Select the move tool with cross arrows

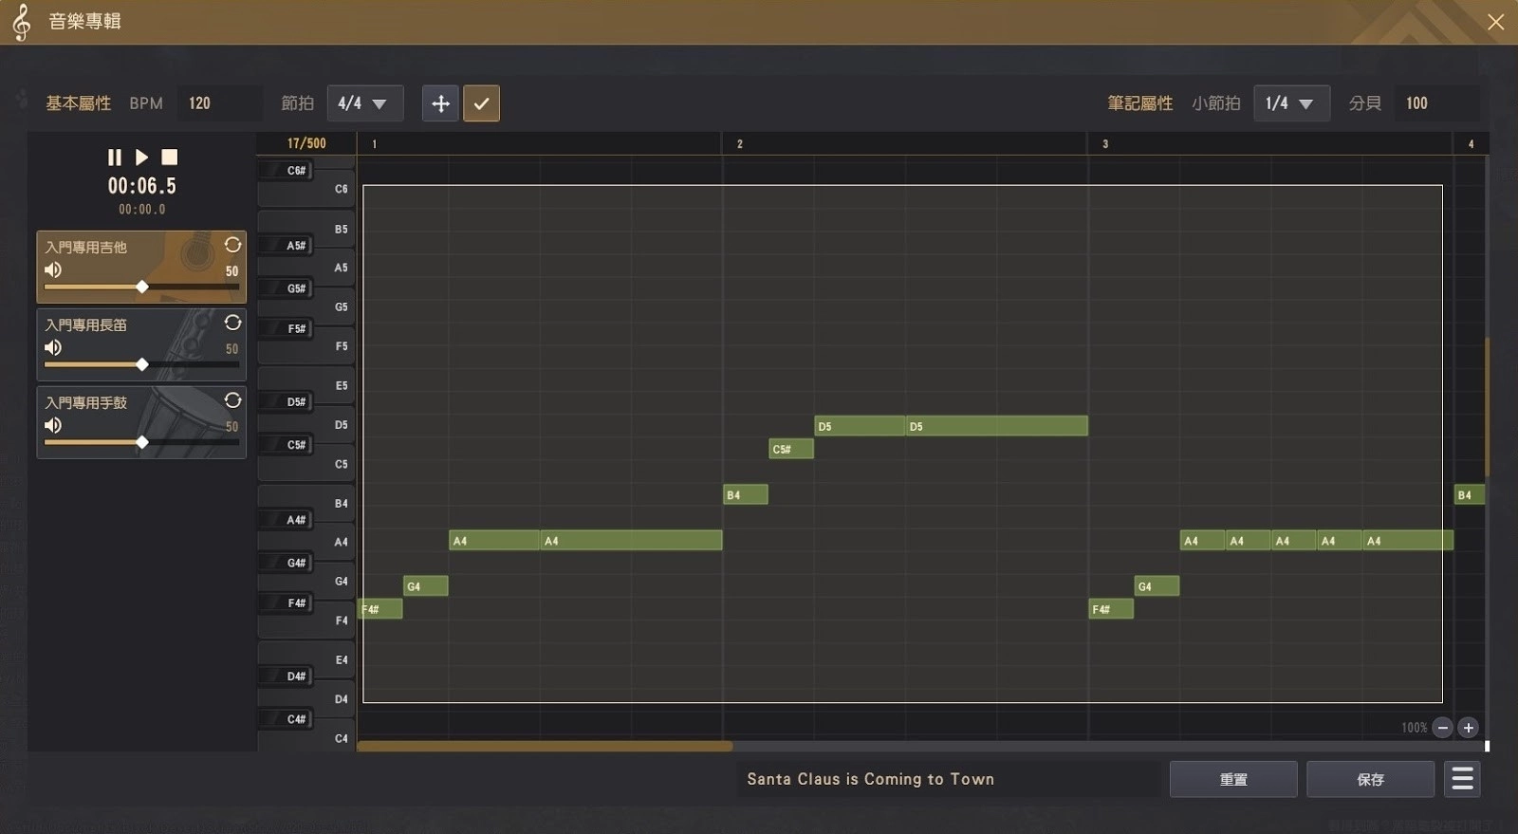(440, 103)
